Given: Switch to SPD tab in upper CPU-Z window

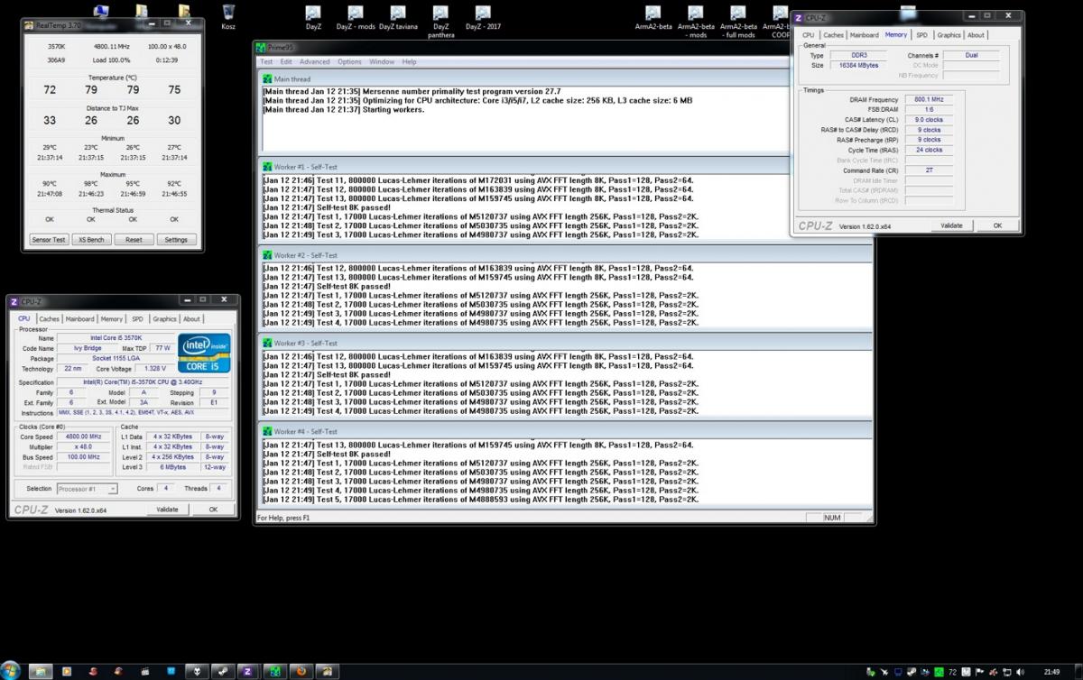Looking at the screenshot, I should tap(921, 35).
